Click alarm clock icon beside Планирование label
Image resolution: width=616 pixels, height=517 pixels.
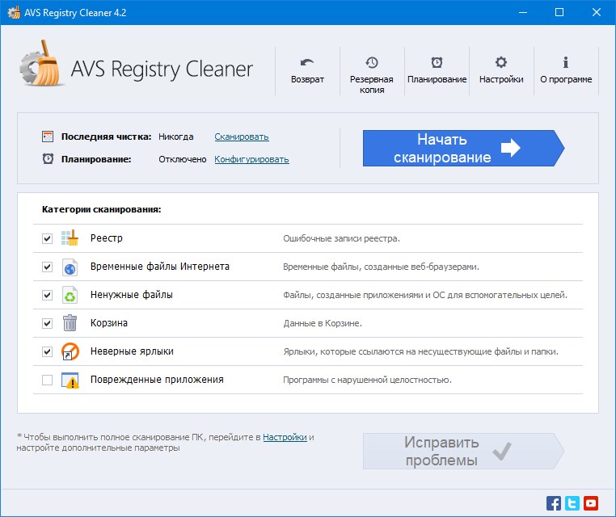coord(48,158)
